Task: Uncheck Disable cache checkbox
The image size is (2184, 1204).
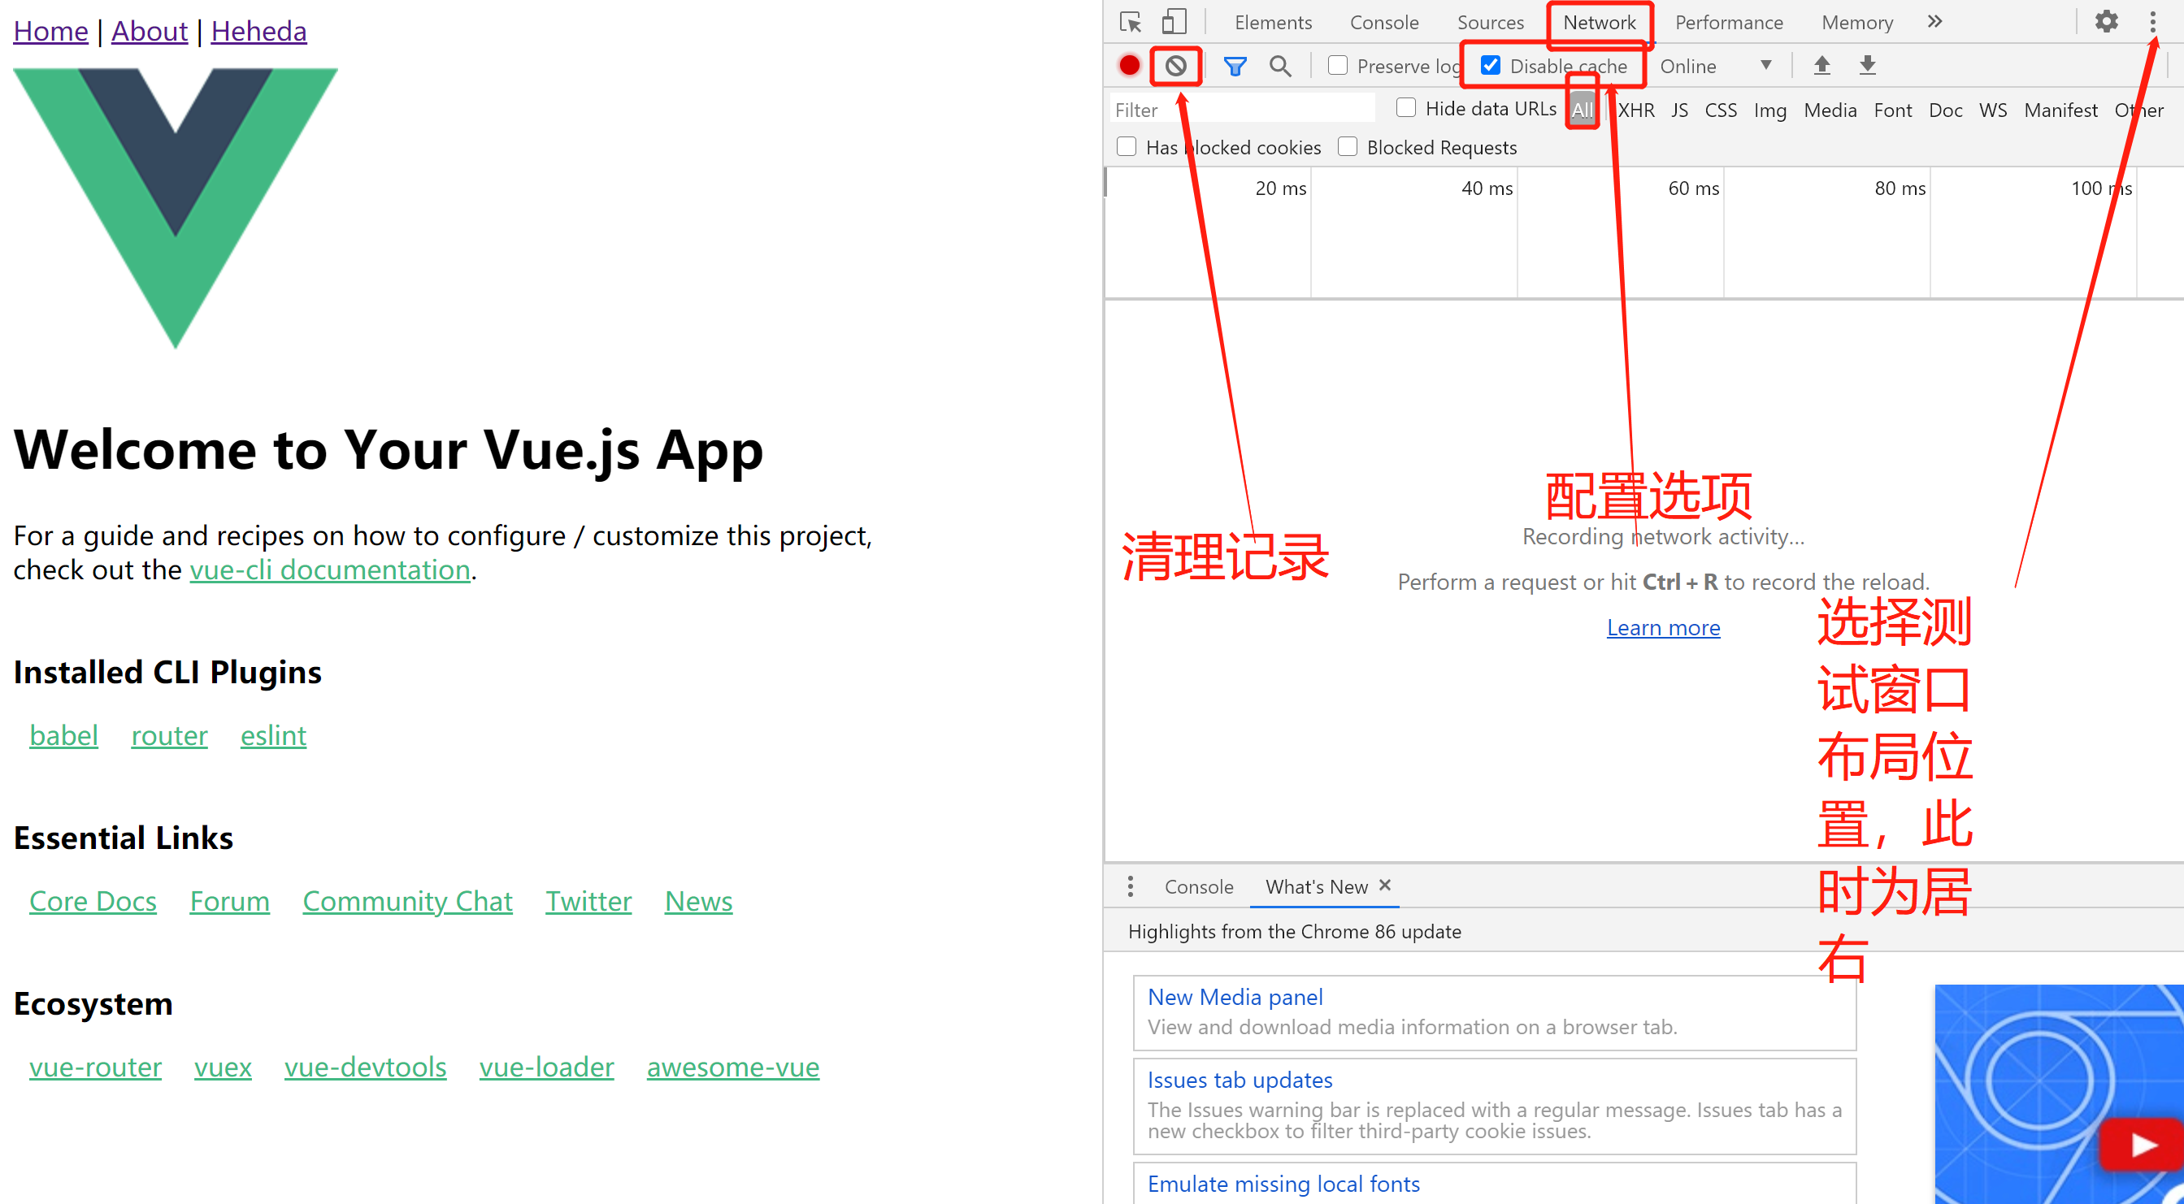Action: [x=1491, y=65]
